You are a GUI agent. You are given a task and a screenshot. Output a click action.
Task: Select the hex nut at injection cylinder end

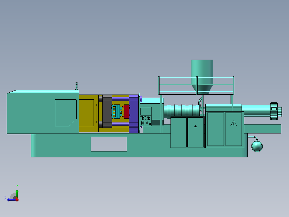274,111
